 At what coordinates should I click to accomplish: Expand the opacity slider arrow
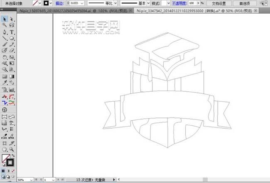coord(198,3)
